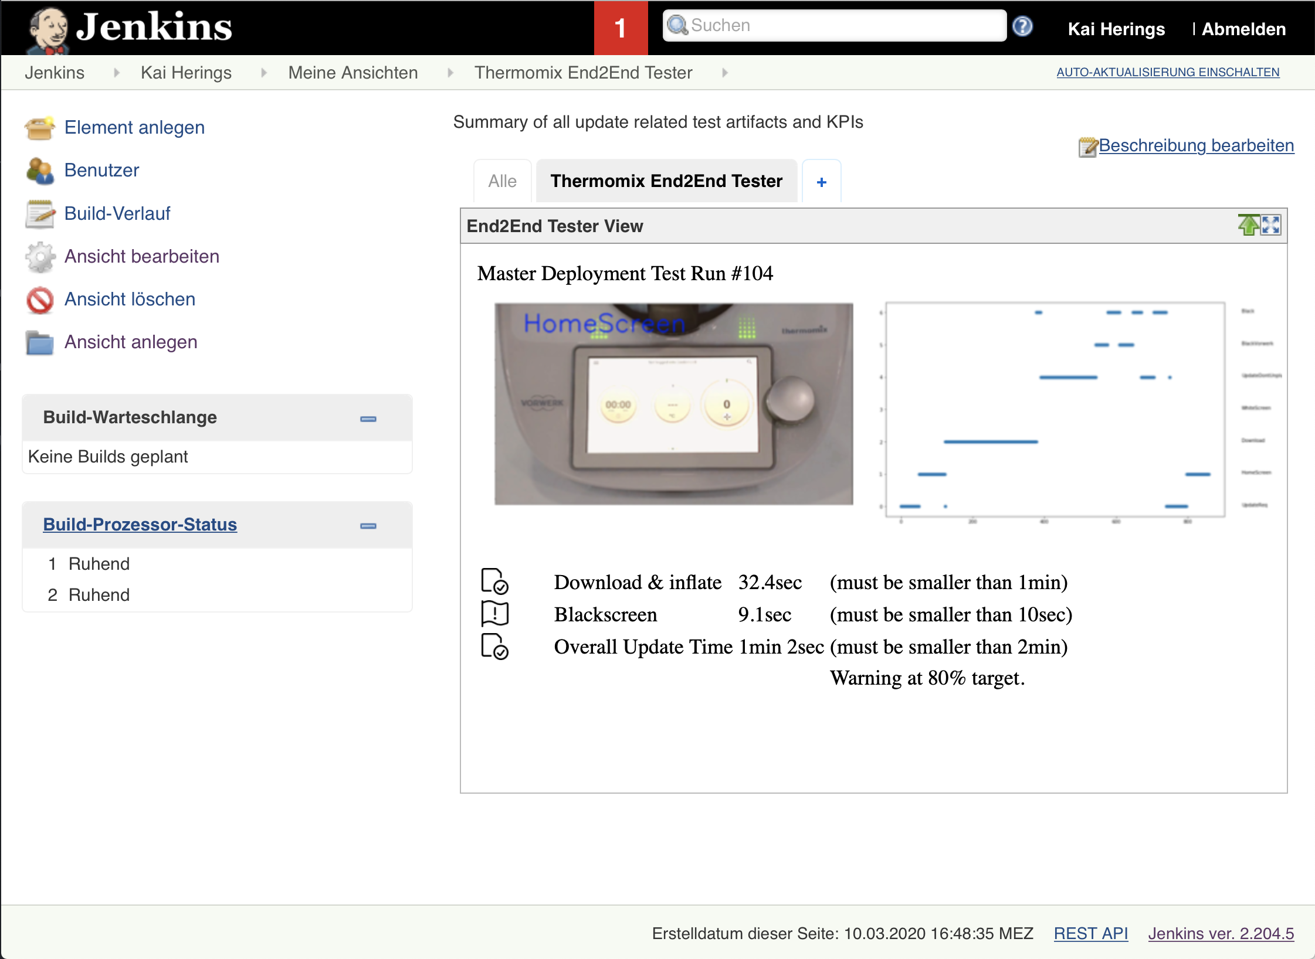The image size is (1315, 959).
Task: Click green up-arrow icon in End2End Tester View
Action: coord(1248,225)
